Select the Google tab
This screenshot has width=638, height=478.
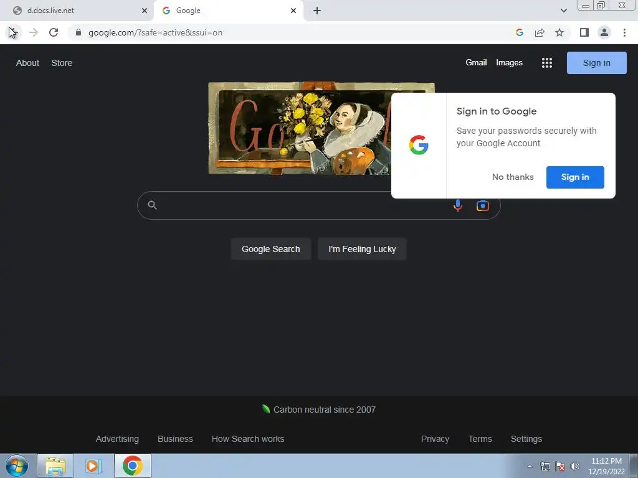coord(228,11)
